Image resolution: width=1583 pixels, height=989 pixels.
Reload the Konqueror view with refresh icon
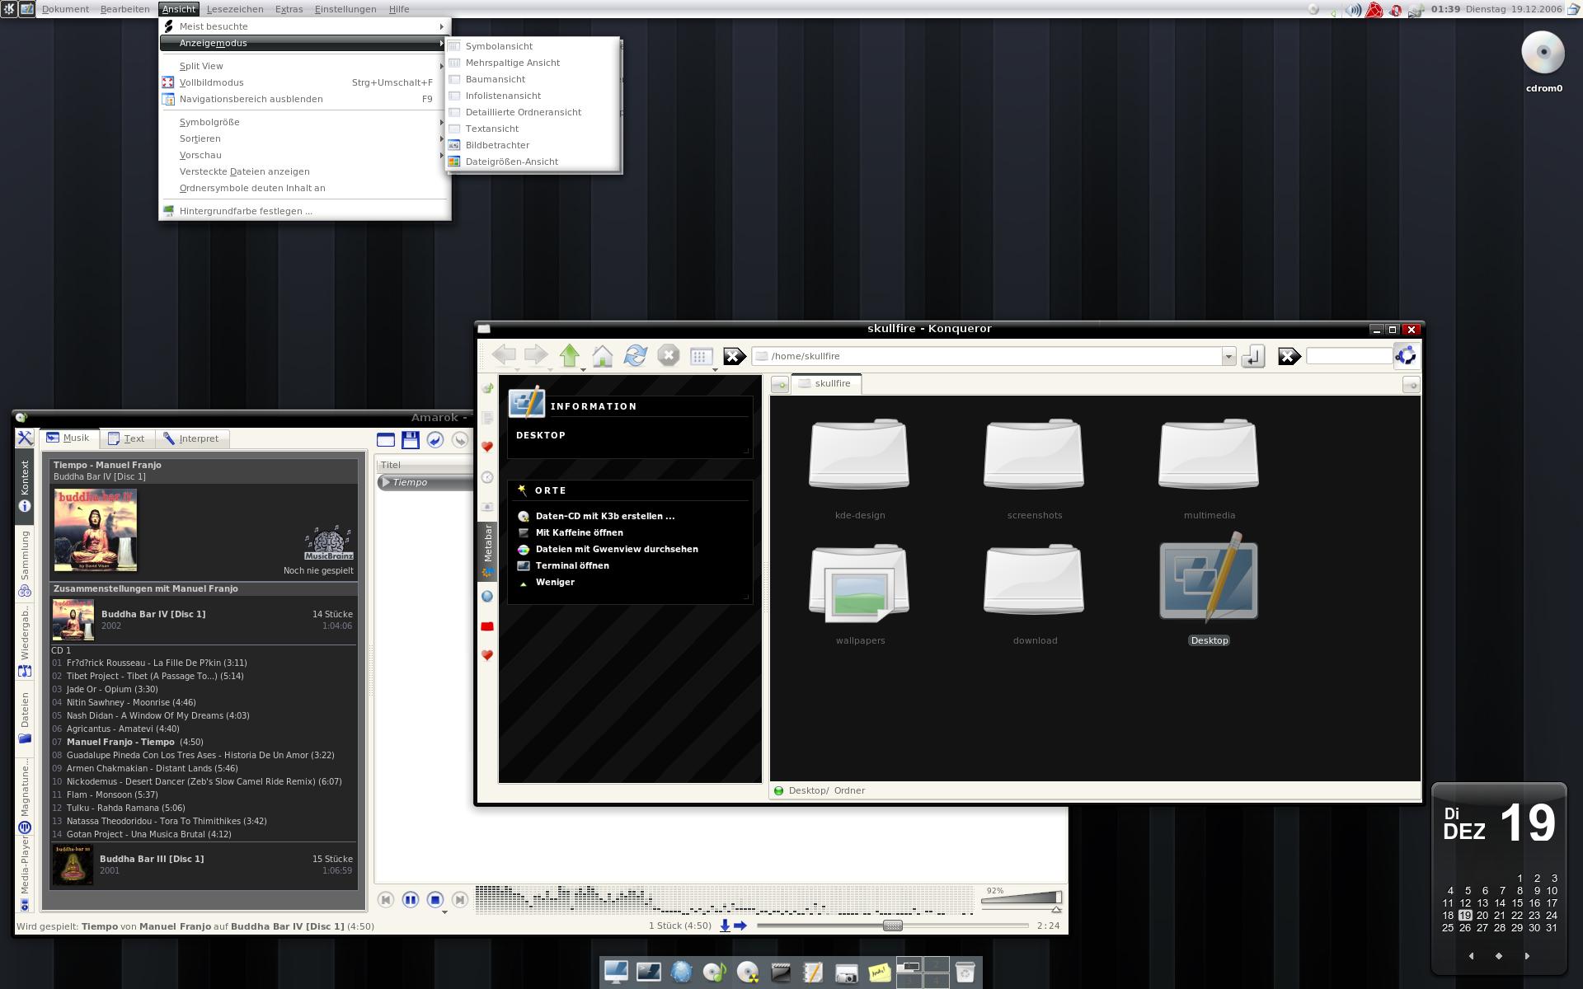pos(635,355)
